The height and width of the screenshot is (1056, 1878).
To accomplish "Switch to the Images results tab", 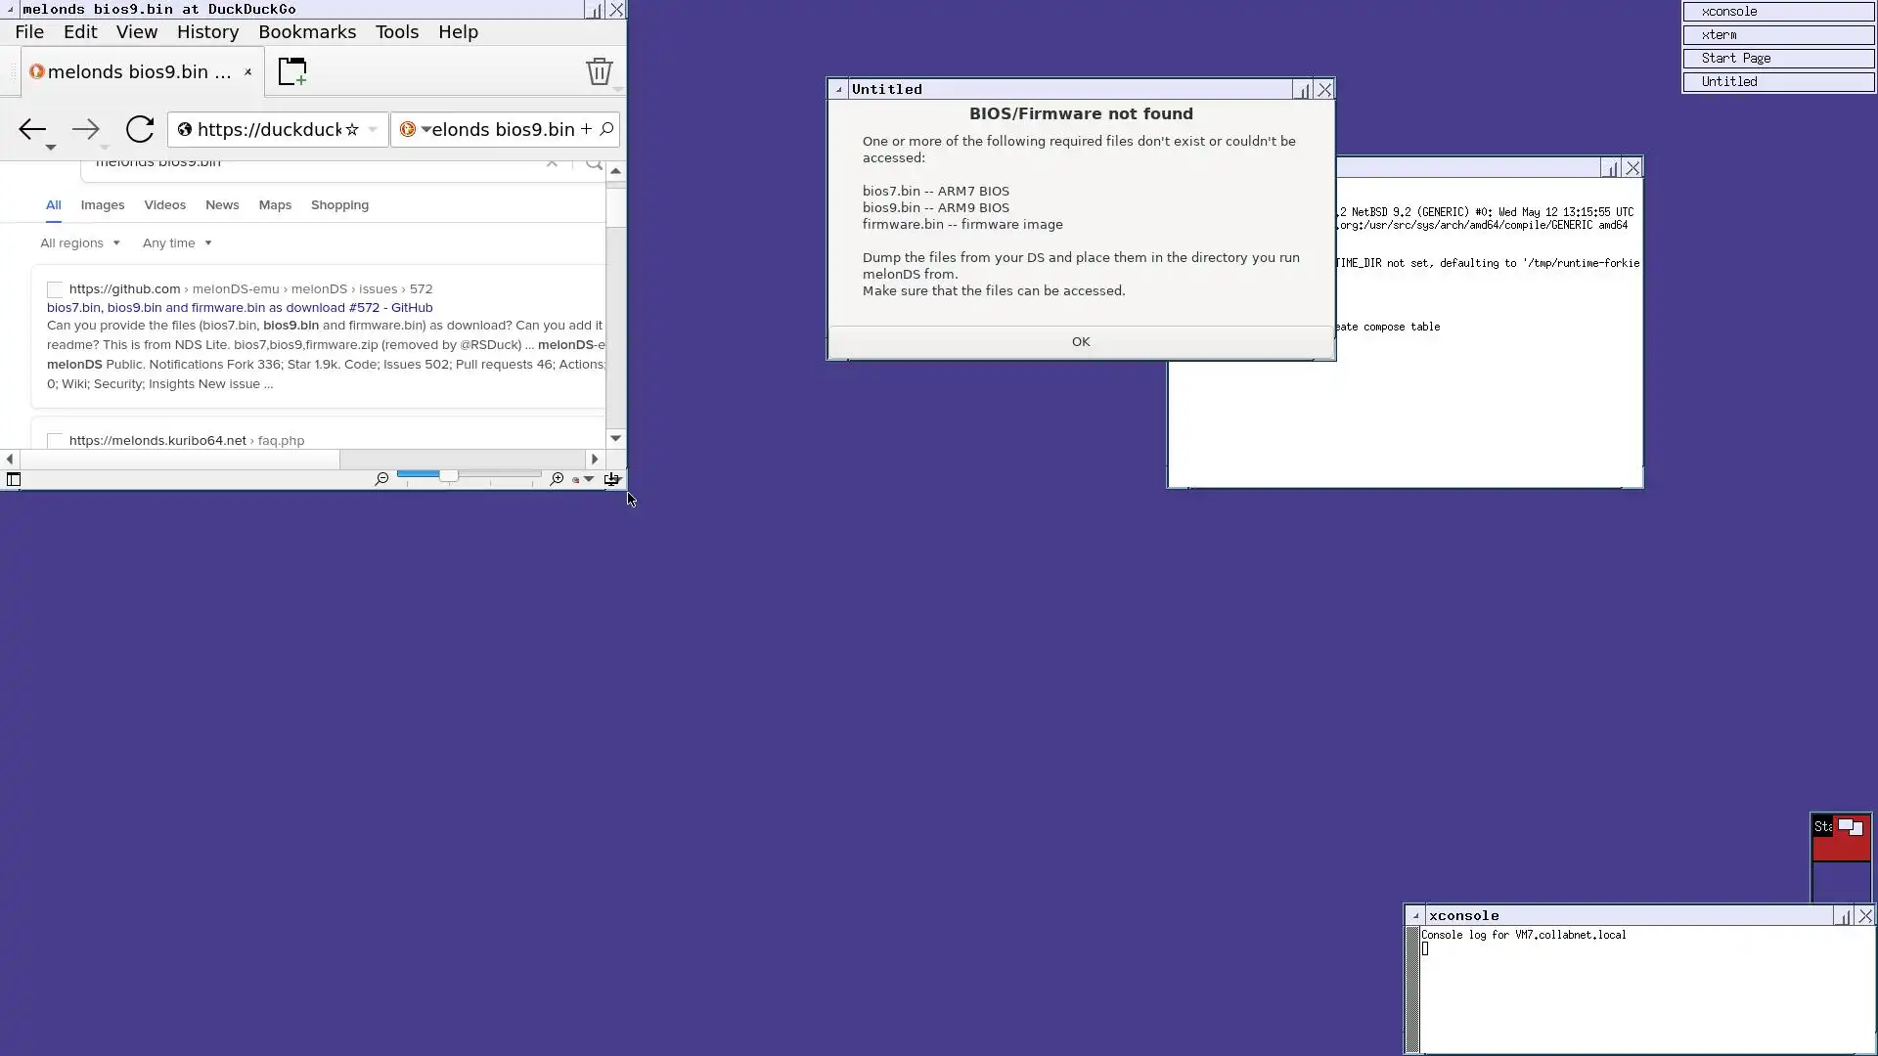I will pyautogui.click(x=102, y=205).
